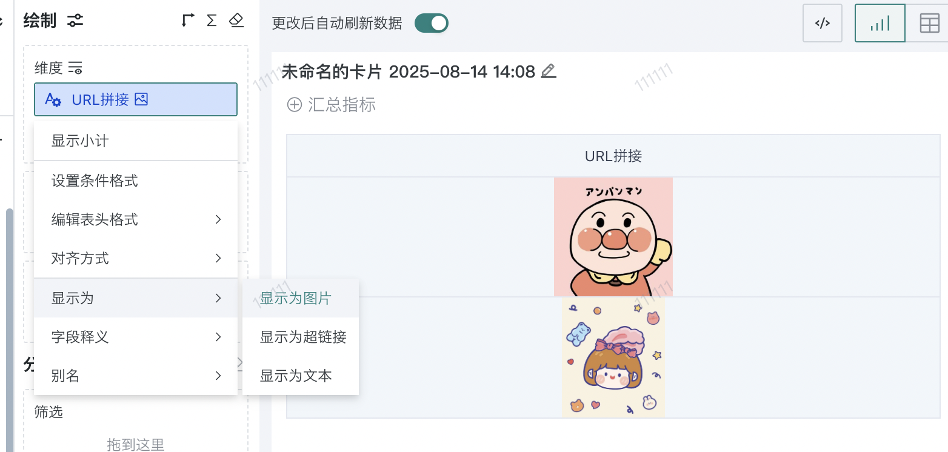Screen dimensions: 948x452
Task: Switch to table view icon
Action: (929, 23)
